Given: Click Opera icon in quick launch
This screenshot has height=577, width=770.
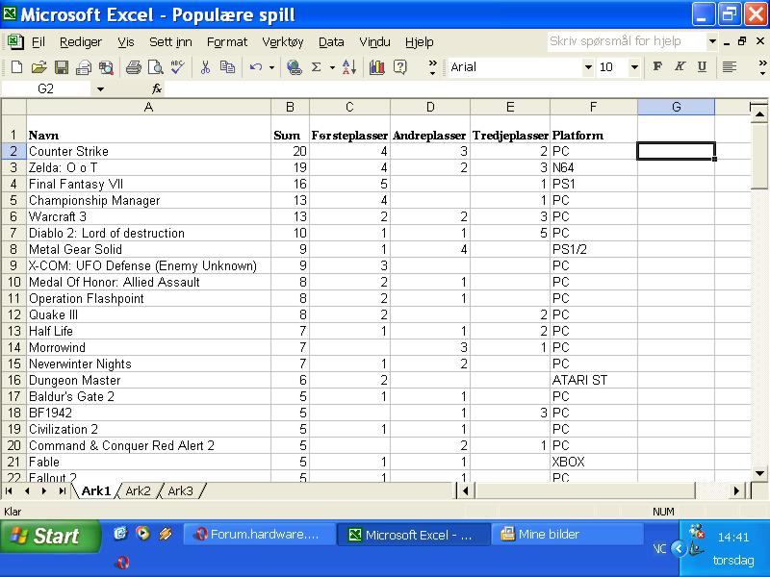Looking at the screenshot, I should (122, 563).
